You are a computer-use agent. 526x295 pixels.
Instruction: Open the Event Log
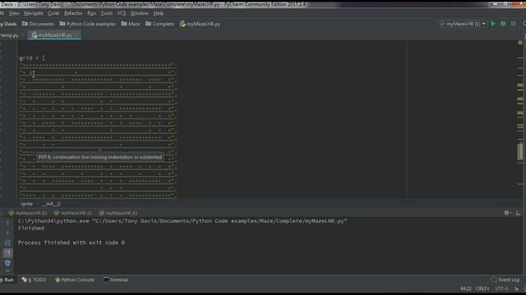(505, 280)
